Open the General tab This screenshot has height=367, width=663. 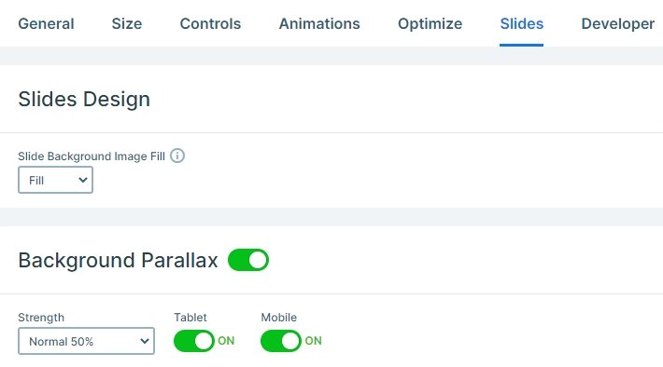(x=46, y=23)
